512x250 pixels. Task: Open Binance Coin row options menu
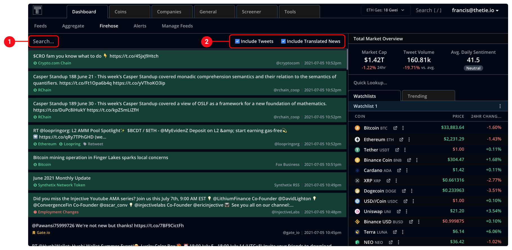coord(417,160)
